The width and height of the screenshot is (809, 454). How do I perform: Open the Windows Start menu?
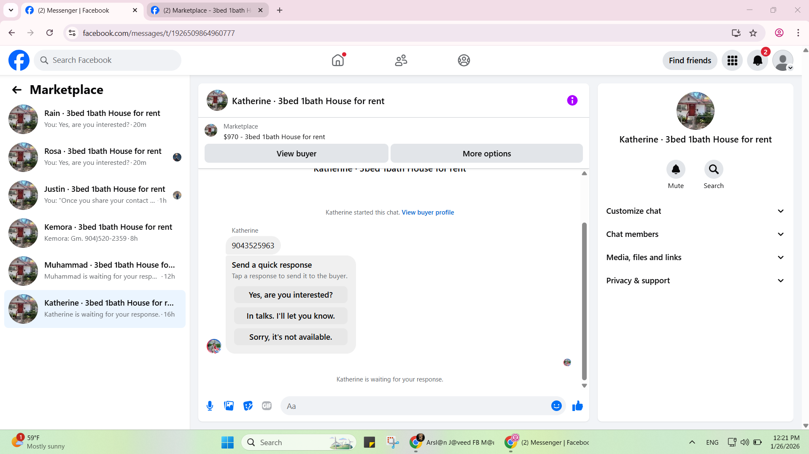coord(227,442)
